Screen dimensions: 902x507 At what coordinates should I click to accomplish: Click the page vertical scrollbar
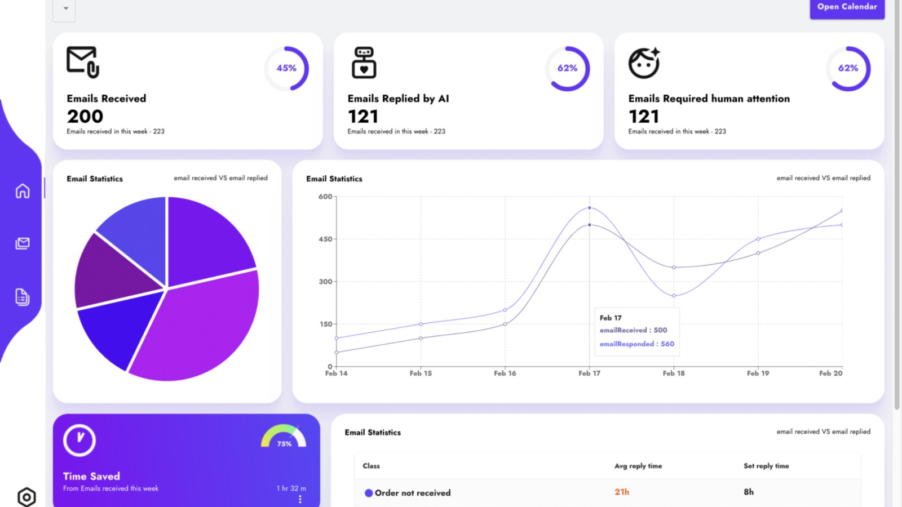click(897, 205)
